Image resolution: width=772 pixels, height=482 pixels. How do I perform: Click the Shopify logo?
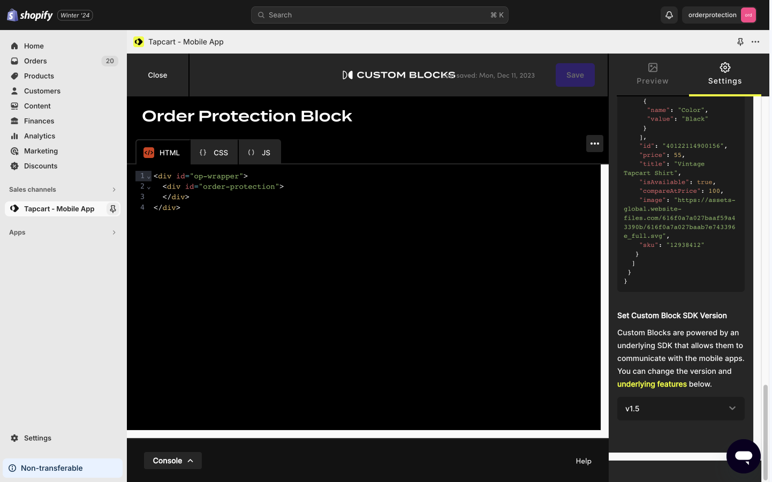pos(30,15)
